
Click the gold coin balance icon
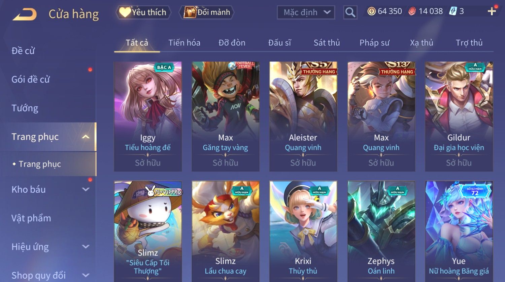click(371, 11)
